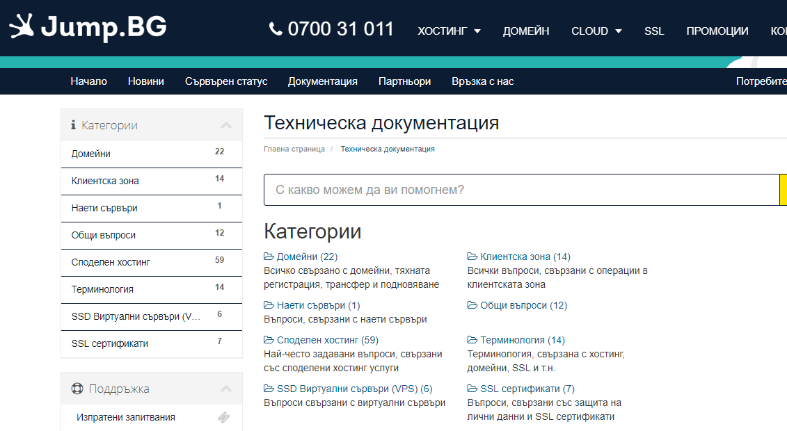The height and width of the screenshot is (431, 787).
Task: Collapse the Поддръжка sidebar panel chevron
Action: [x=226, y=389]
